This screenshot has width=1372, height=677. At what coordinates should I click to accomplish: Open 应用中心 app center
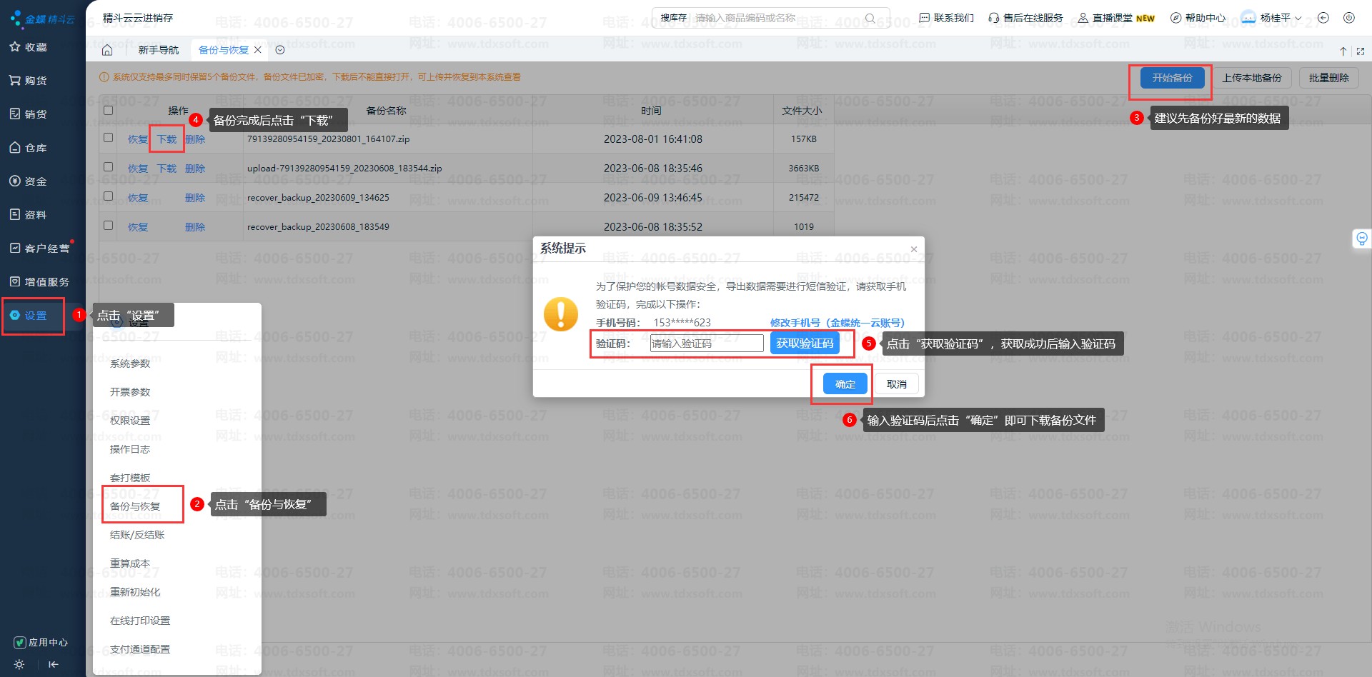41,642
